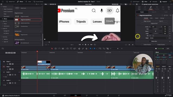Toggle the Effects panel in top toolbar

coord(20,2)
